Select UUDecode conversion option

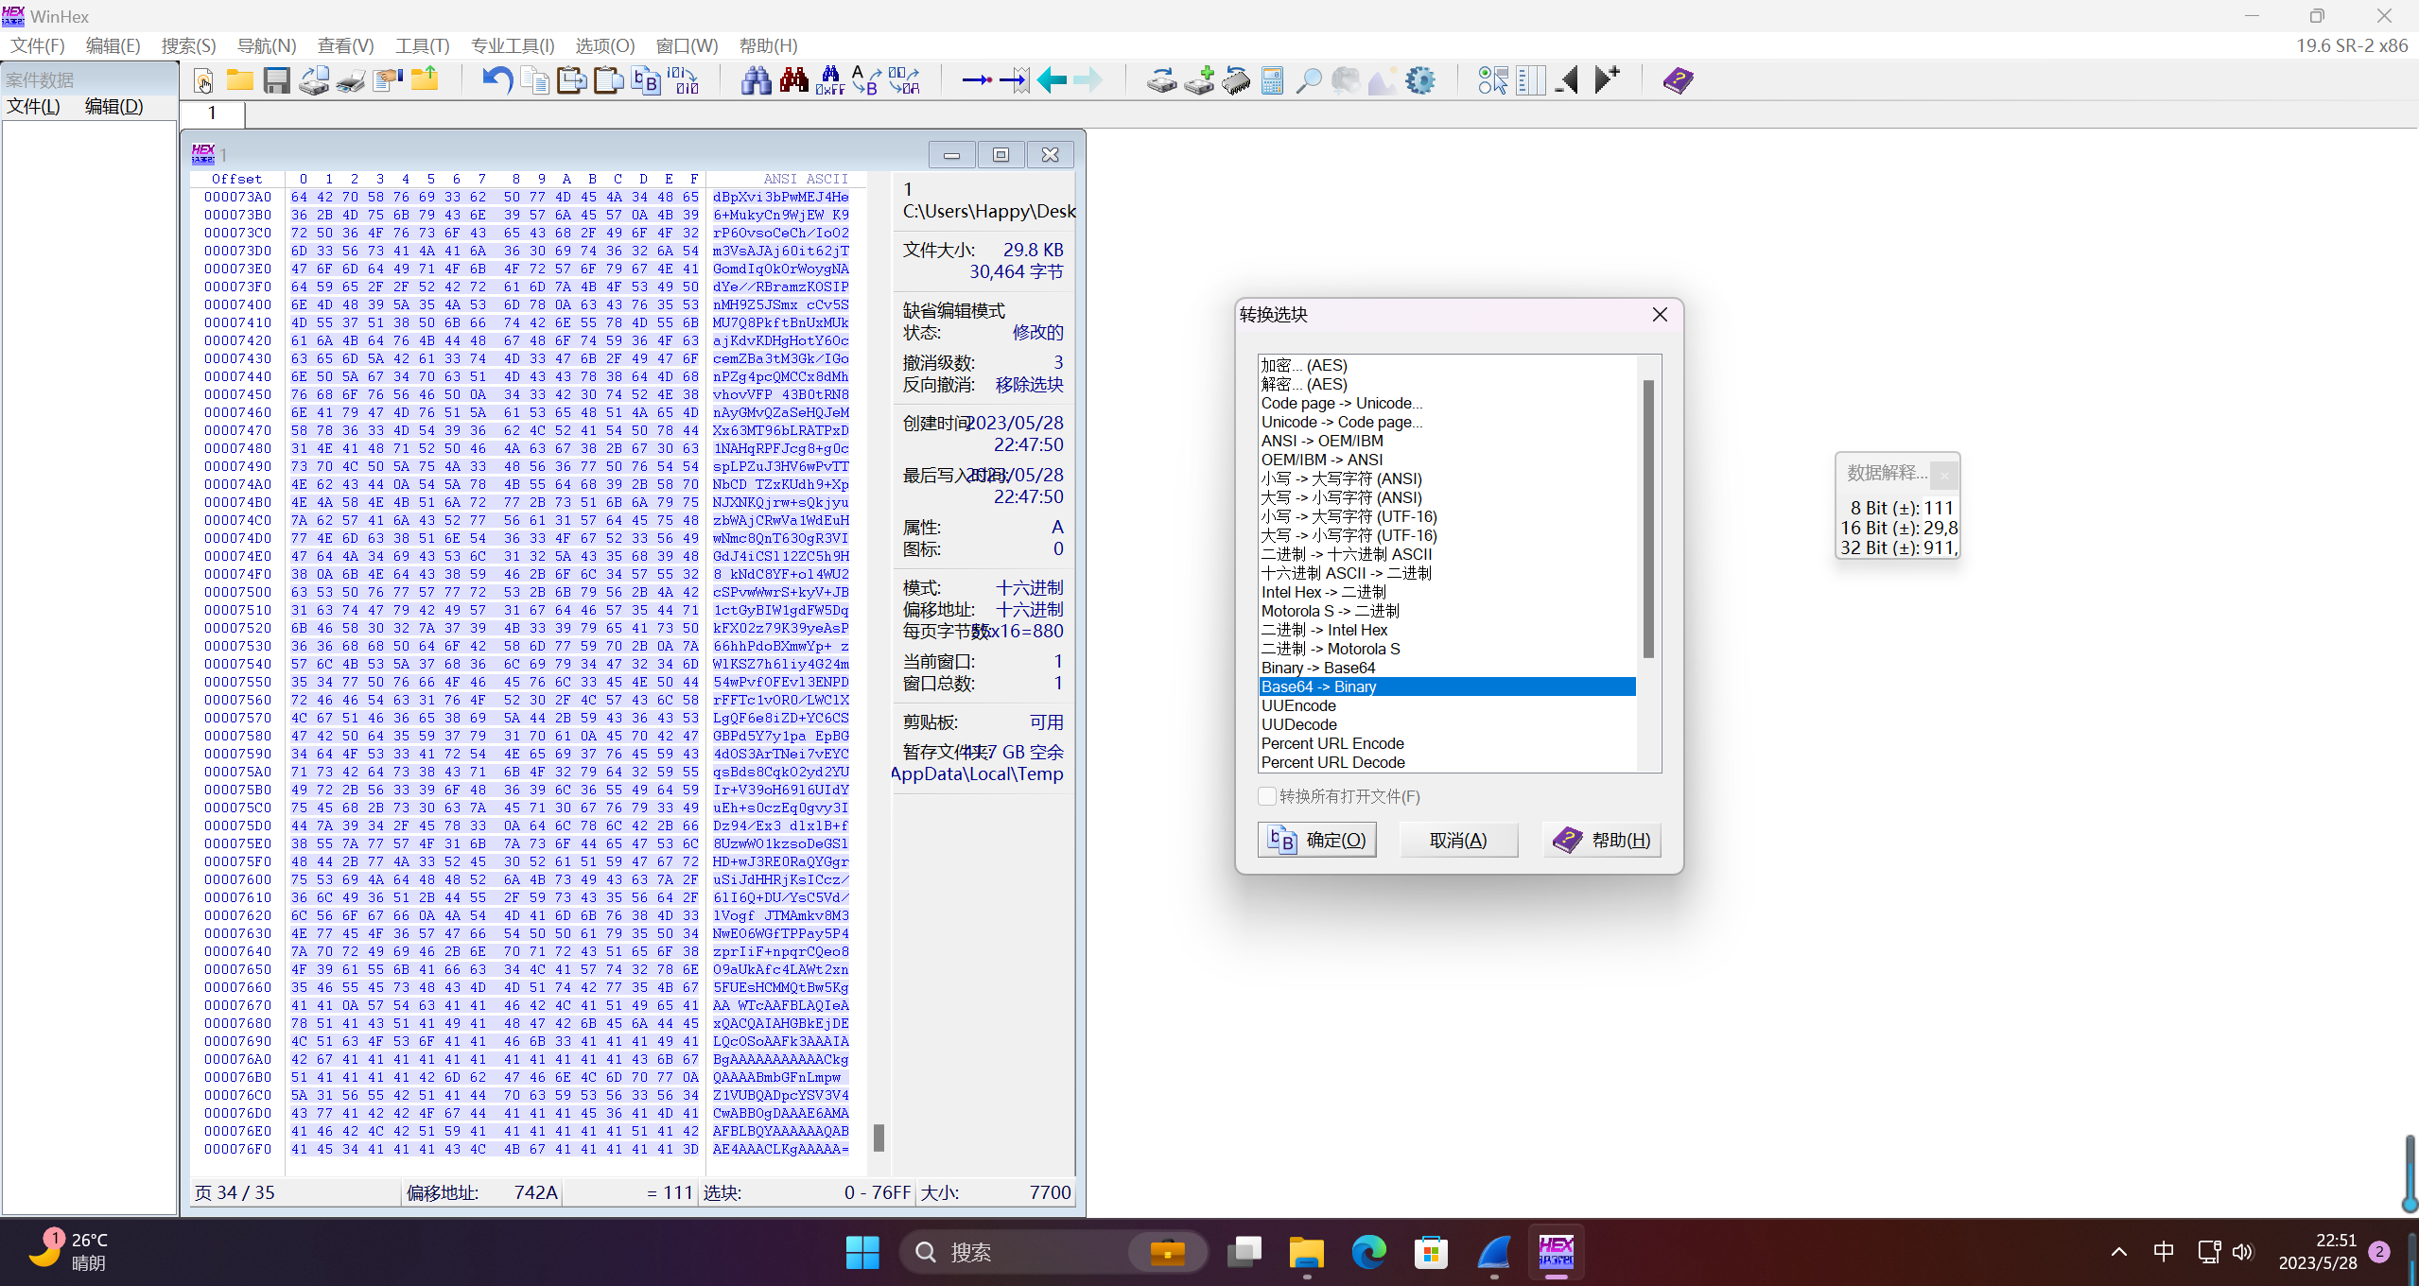tap(1298, 724)
